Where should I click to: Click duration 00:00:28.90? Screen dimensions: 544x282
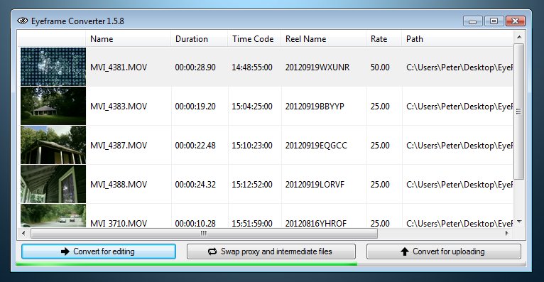tap(195, 67)
